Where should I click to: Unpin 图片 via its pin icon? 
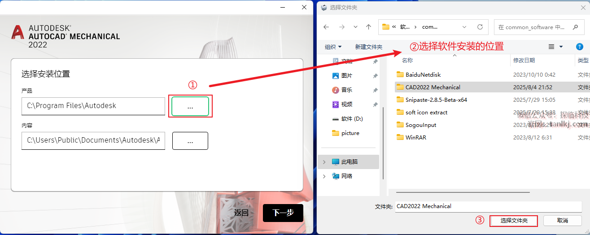click(375, 75)
